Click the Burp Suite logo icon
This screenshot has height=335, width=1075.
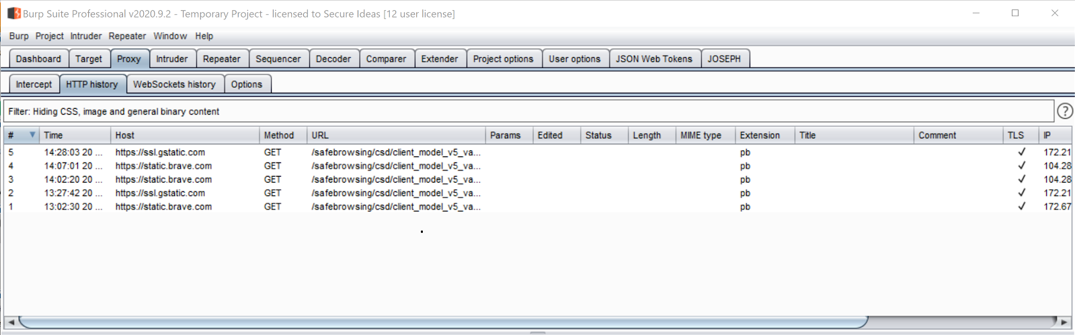(13, 13)
